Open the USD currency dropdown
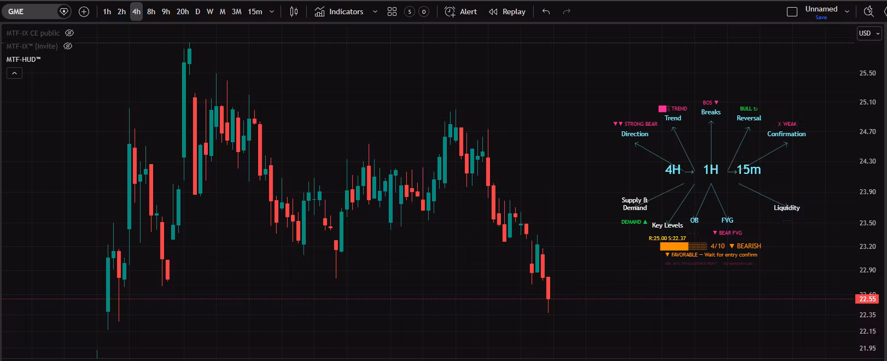 coord(869,33)
